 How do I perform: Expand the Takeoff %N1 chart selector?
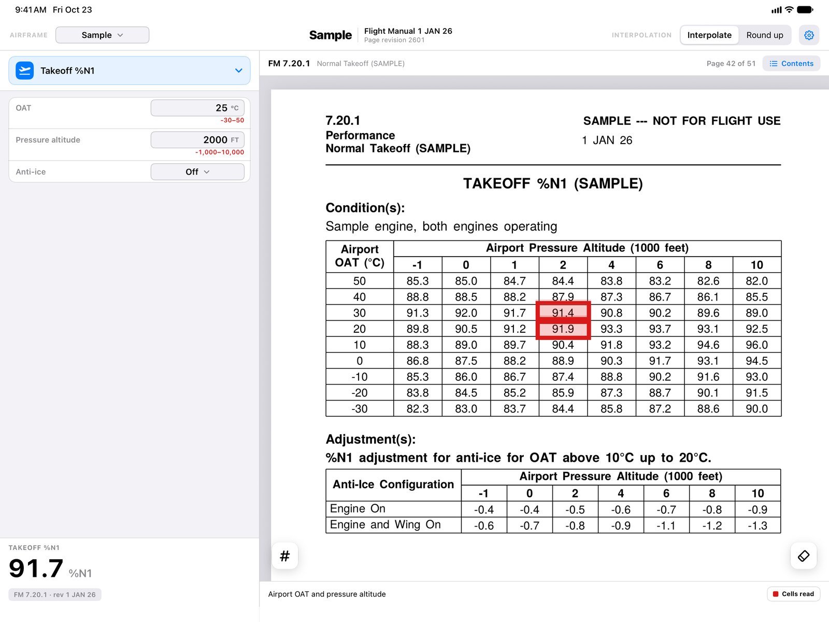tap(130, 70)
